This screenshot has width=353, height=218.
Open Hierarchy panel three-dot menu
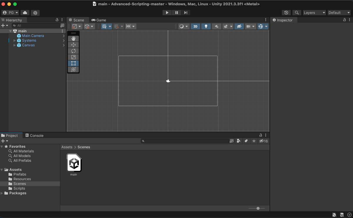point(61,20)
